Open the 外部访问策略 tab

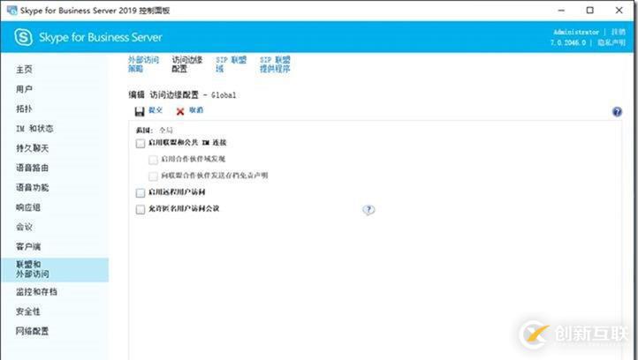point(143,64)
